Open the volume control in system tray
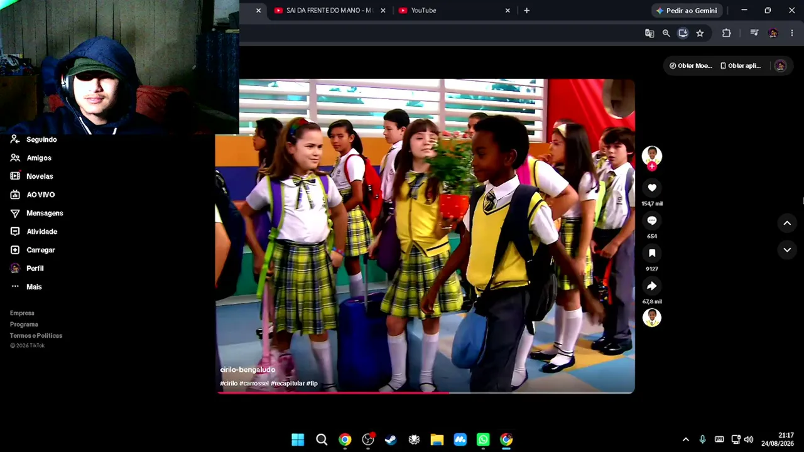Image resolution: width=804 pixels, height=452 pixels. point(748,439)
